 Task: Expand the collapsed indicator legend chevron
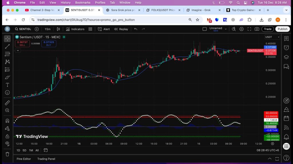point(18,50)
